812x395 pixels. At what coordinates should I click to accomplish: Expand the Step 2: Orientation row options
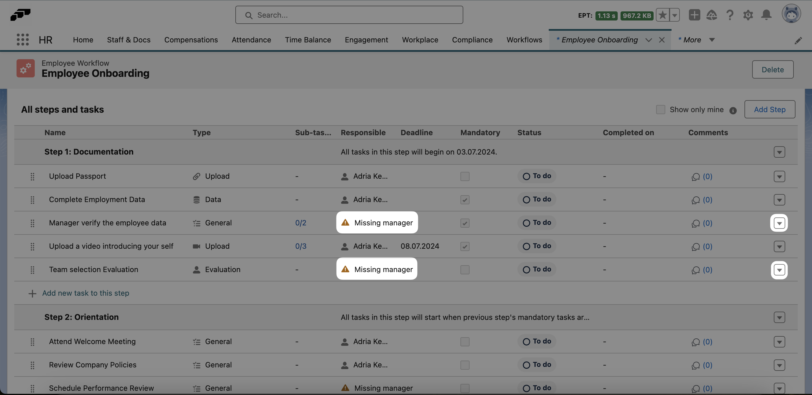tap(780, 317)
